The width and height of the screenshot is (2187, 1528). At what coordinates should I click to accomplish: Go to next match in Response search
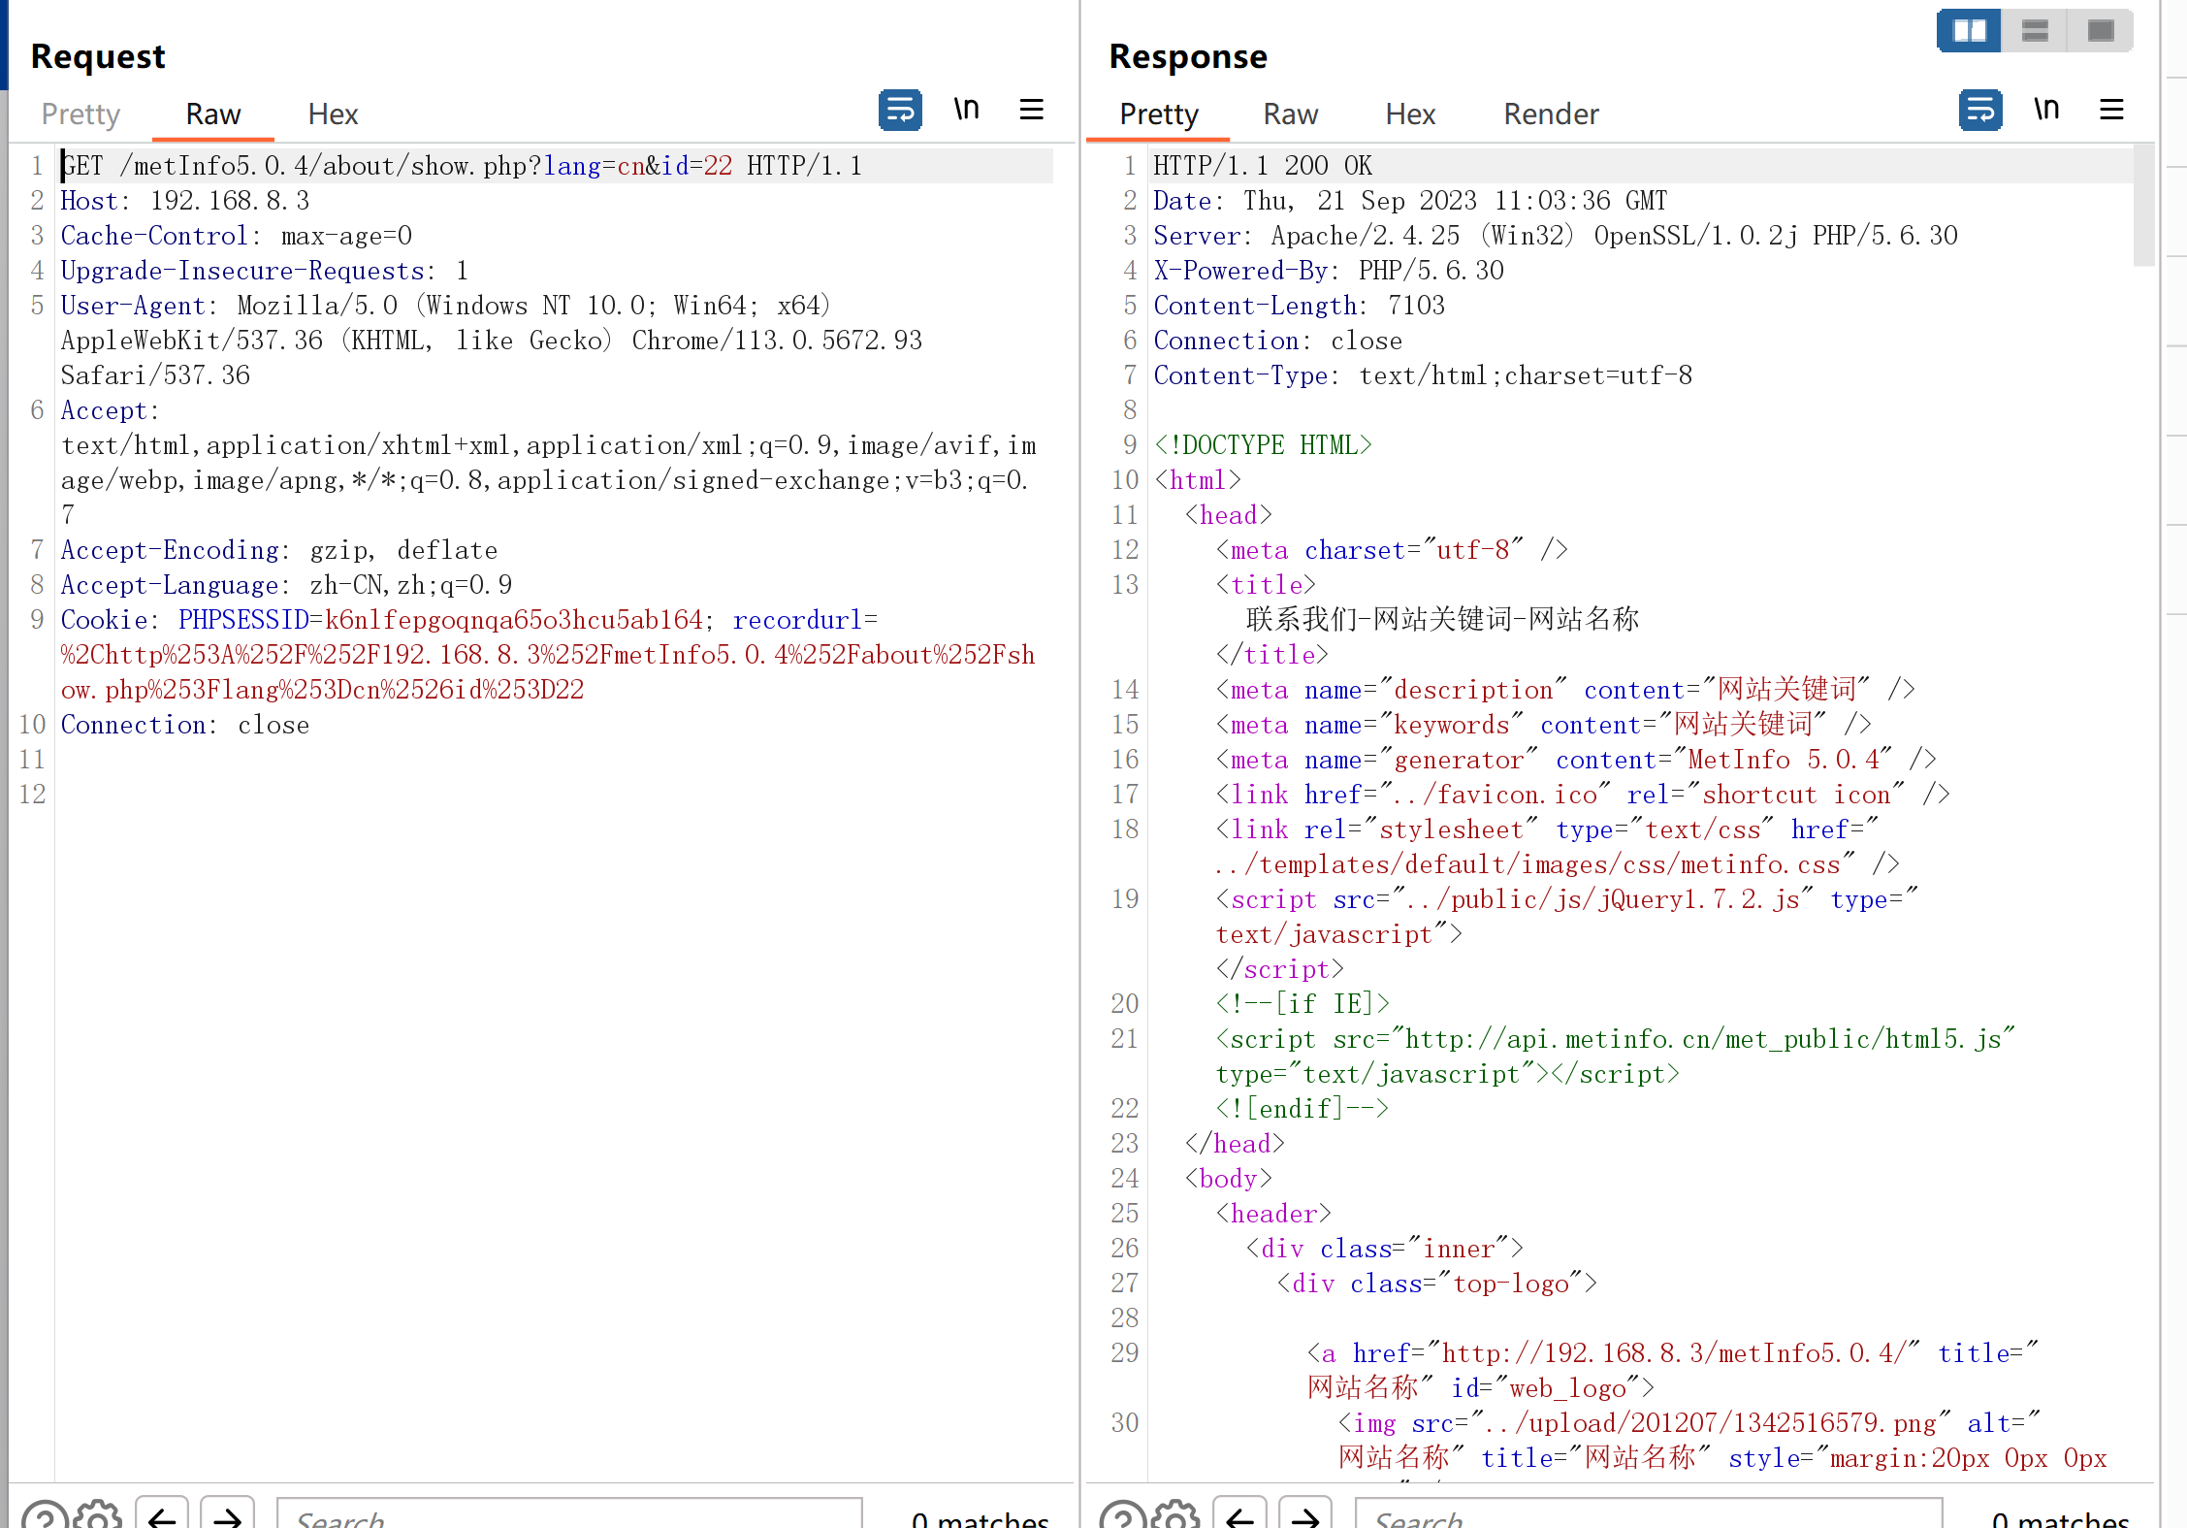click(x=1305, y=1515)
